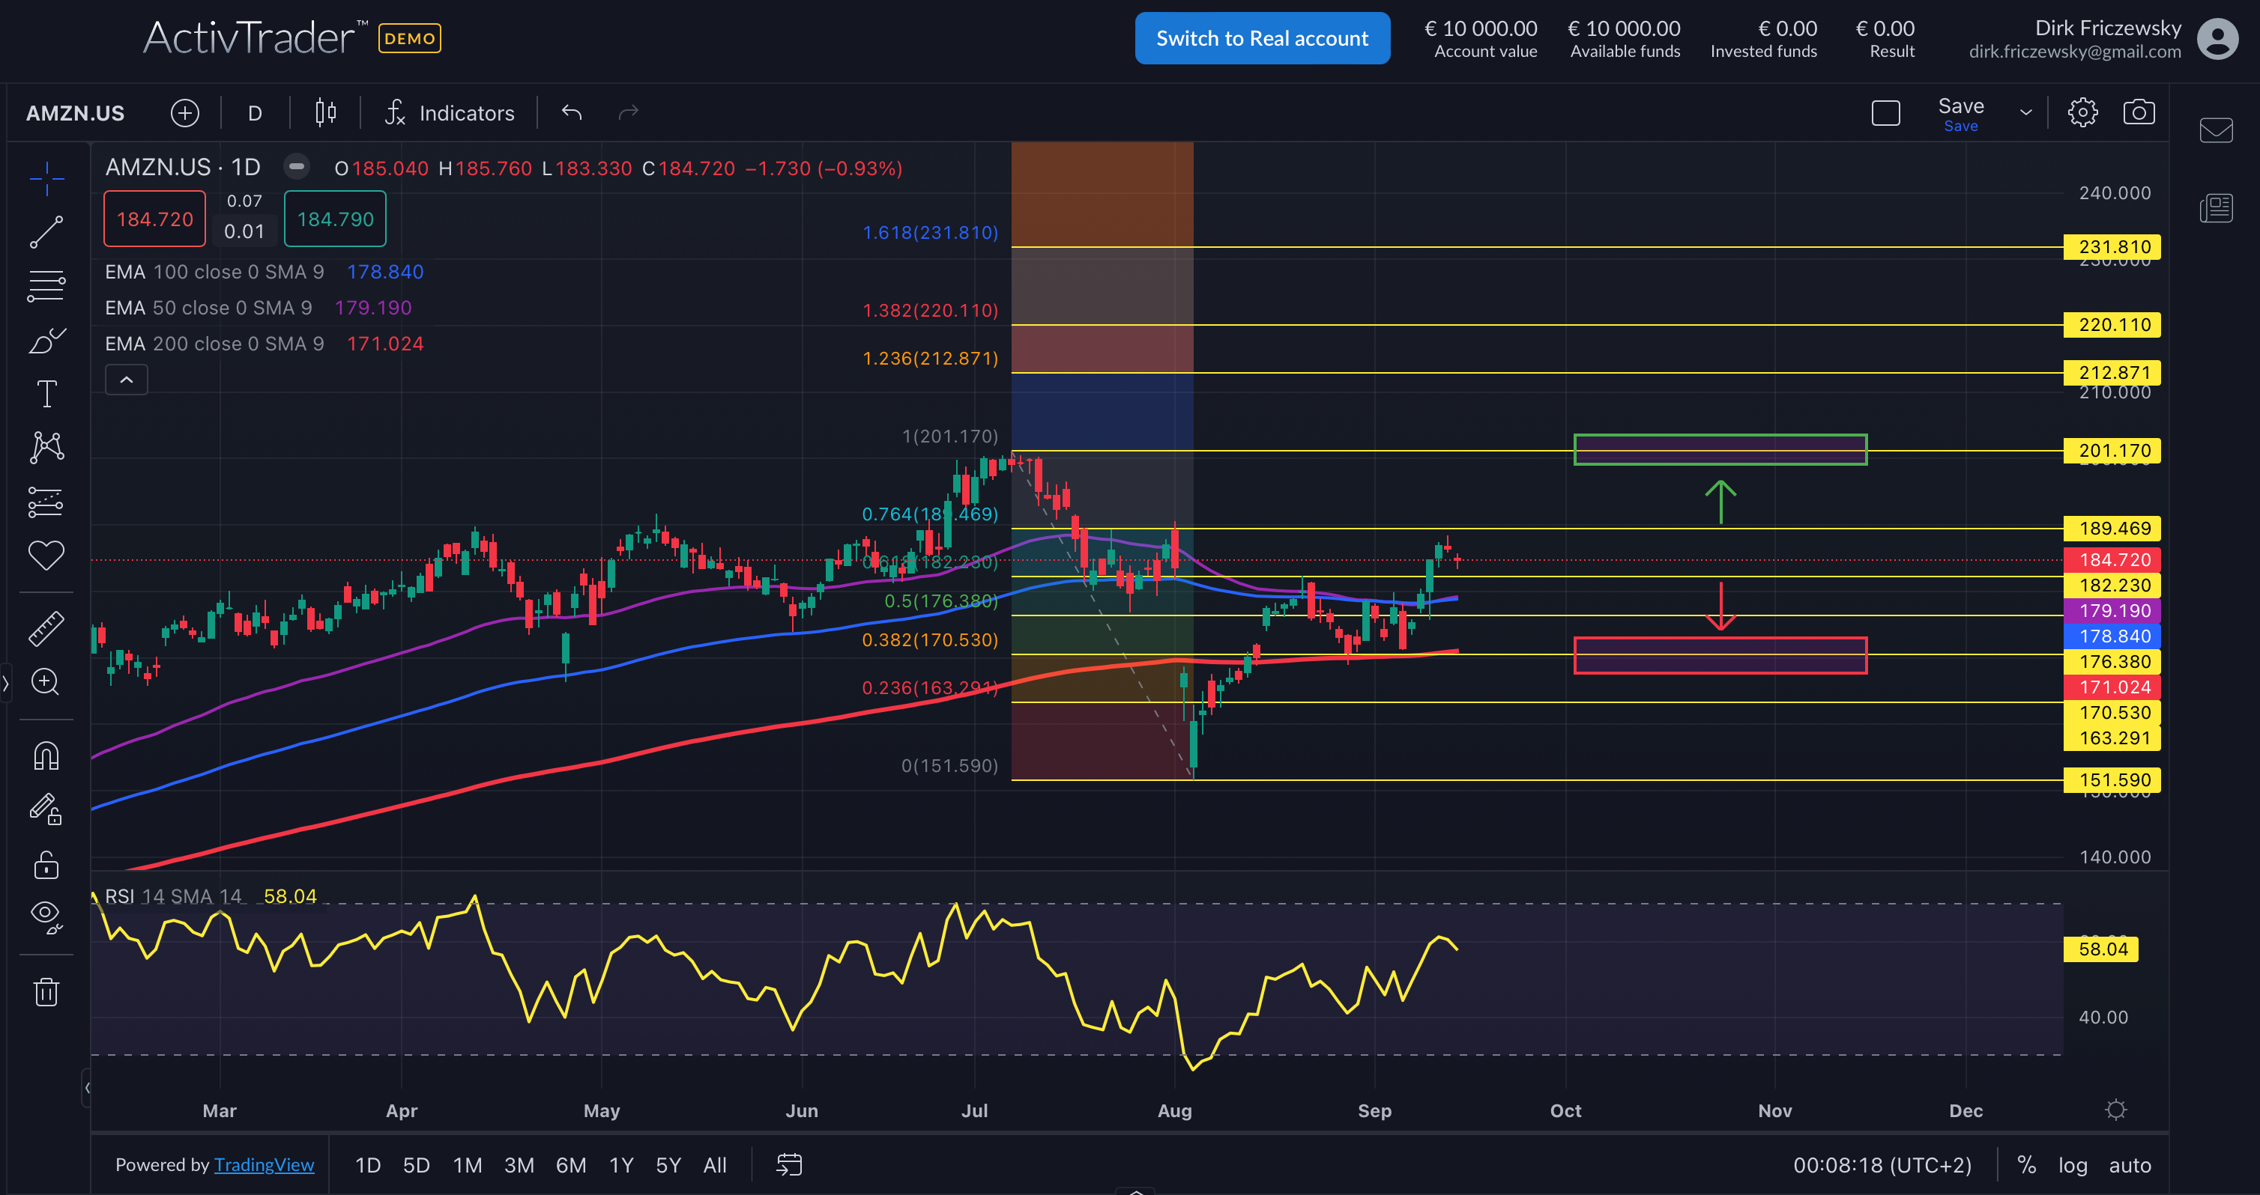
Task: Open chart settings gear icon
Action: point(2082,113)
